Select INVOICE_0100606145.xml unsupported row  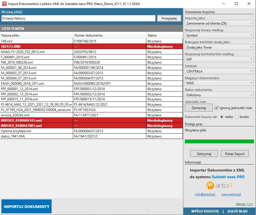pyautogui.click(x=91, y=120)
